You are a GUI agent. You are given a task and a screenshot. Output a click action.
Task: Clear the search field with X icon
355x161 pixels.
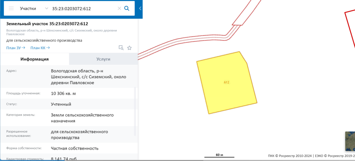point(119,8)
